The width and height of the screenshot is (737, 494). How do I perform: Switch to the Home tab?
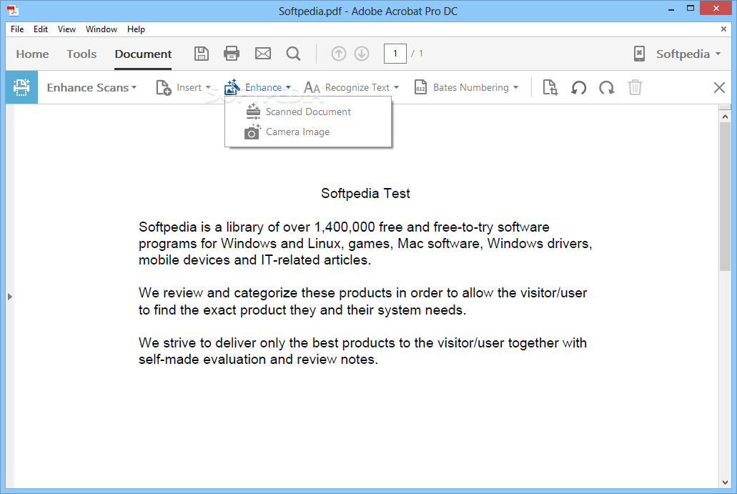tap(32, 54)
